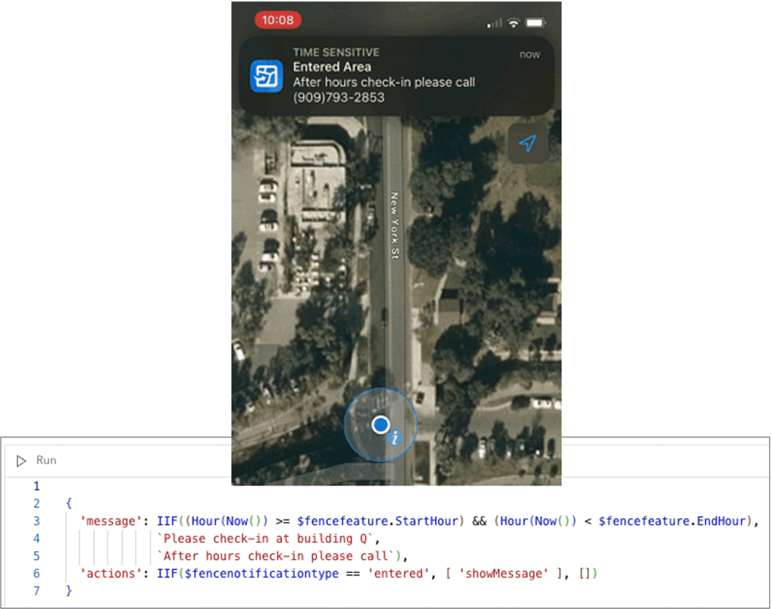Tap the cellular signal bars icon

tap(495, 22)
